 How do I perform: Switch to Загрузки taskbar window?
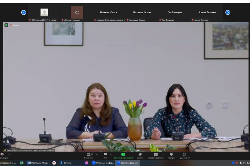click(66, 163)
